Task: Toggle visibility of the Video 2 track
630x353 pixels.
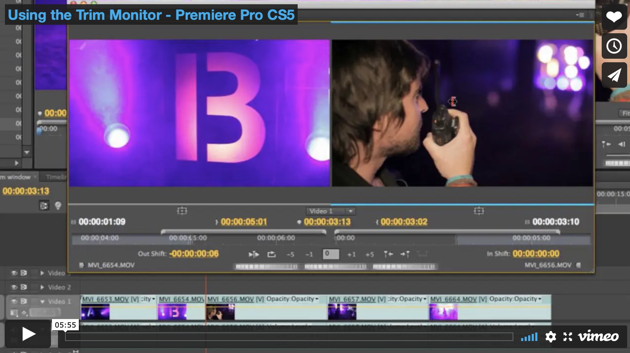Action: tap(14, 288)
